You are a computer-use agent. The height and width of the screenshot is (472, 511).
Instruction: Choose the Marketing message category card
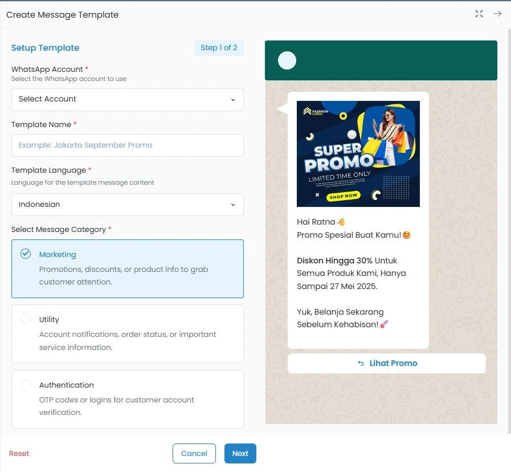pos(128,268)
